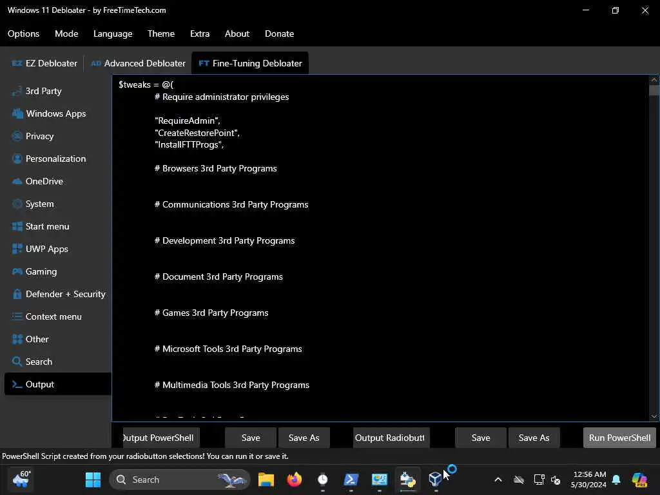Click the EZ tab icon
Viewport: 660px width, 495px height.
tap(17, 64)
